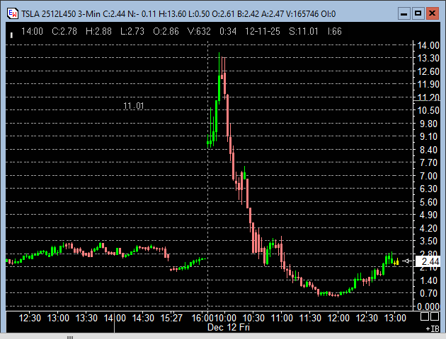Click the current price arrow pointer
Screen dimensions: 446x339
click(408, 262)
